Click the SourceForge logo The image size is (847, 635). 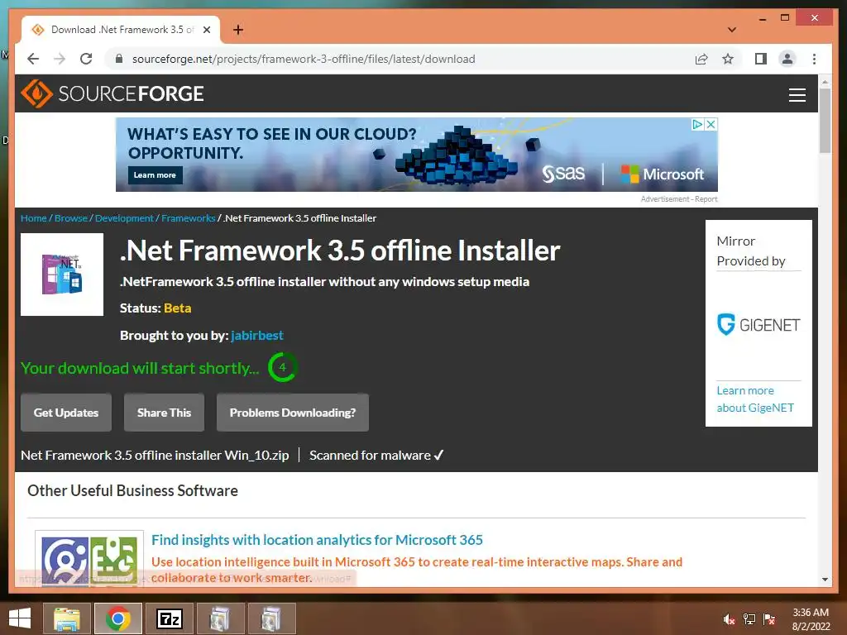[x=112, y=93]
